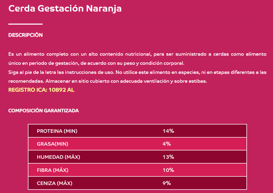This screenshot has width=273, height=193.
Task: Click the 13% humidity value
Action: click(168, 157)
